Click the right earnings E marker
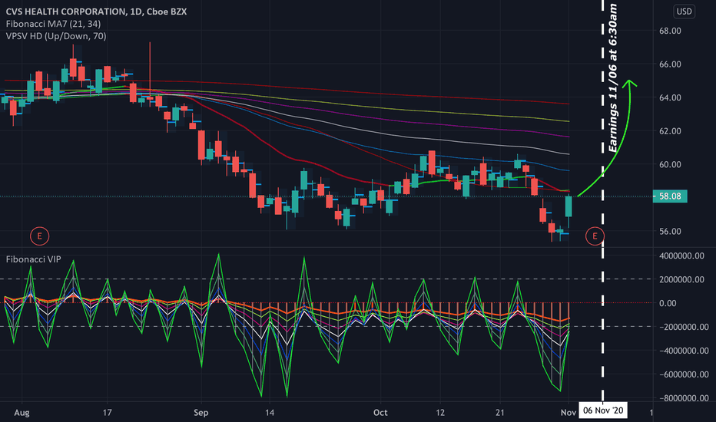 [x=595, y=236]
